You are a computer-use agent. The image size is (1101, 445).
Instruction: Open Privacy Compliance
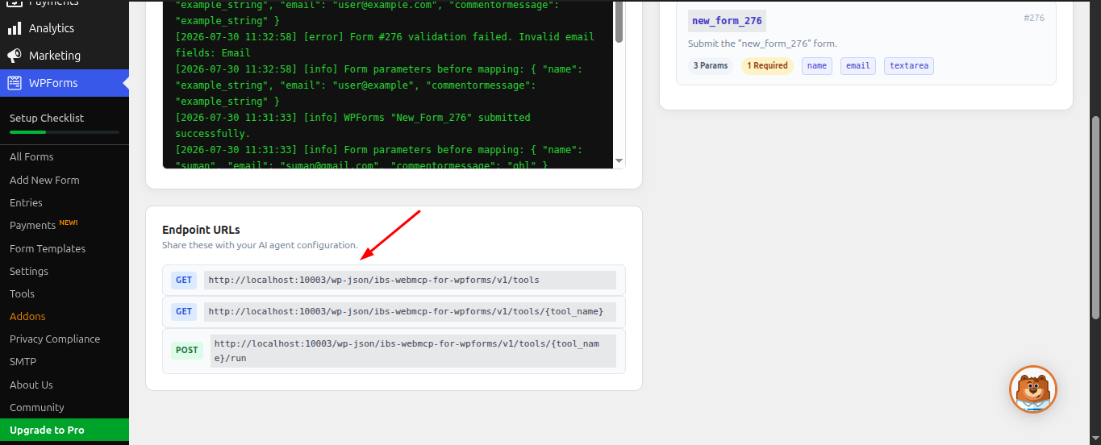point(55,339)
